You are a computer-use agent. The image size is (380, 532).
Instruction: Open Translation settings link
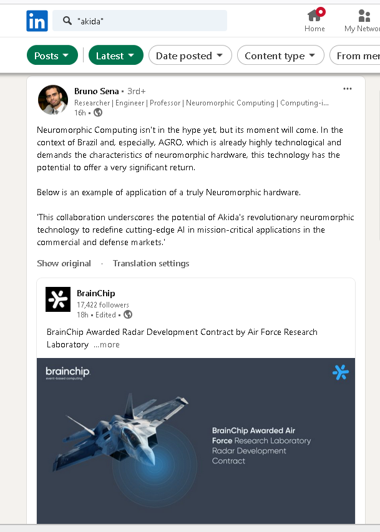click(151, 263)
